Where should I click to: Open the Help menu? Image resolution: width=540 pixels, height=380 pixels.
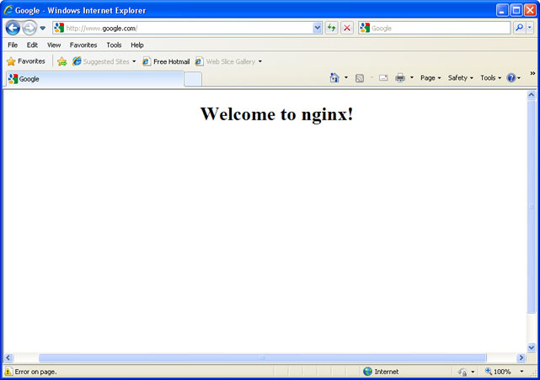point(137,45)
